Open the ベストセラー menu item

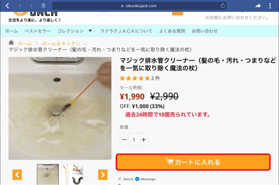point(38,31)
